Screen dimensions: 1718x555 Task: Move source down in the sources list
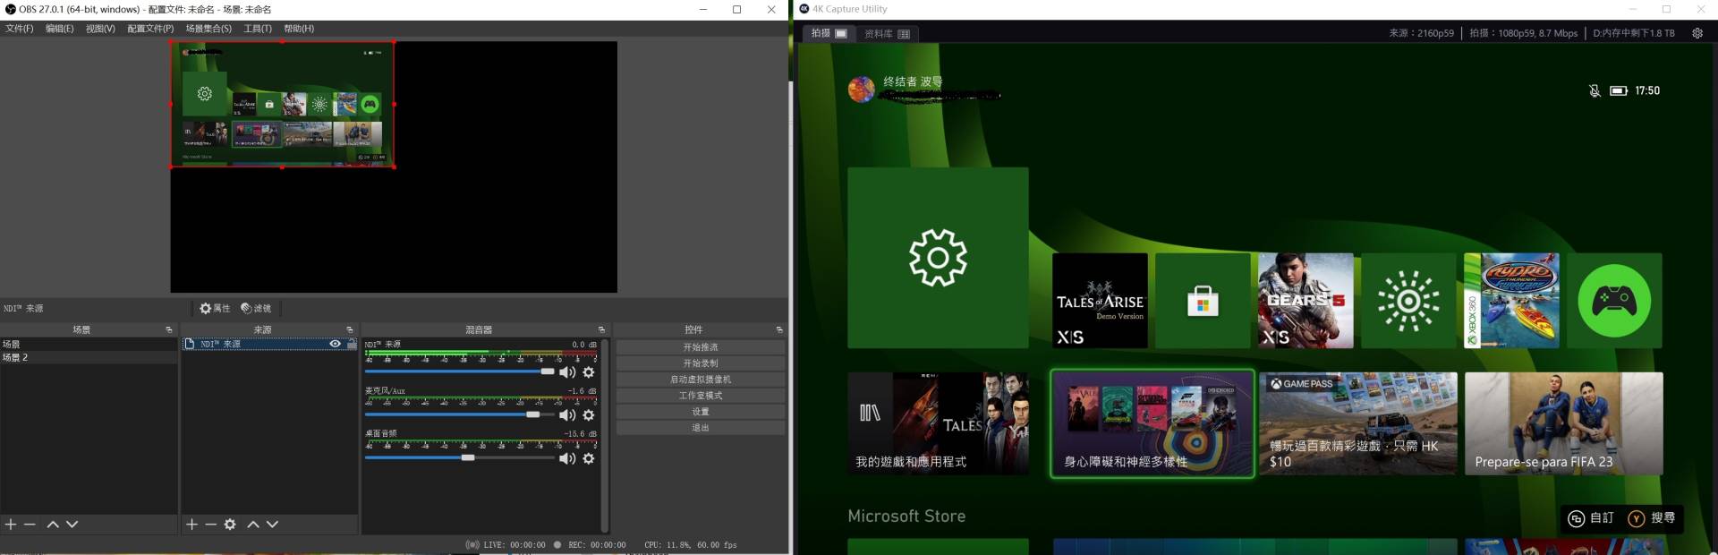pos(273,525)
